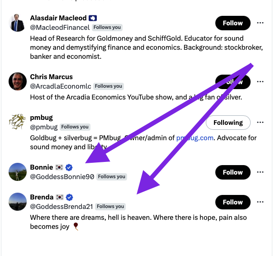
Task: Click Bonnie's blue verified badge
Action: pyautogui.click(x=69, y=167)
